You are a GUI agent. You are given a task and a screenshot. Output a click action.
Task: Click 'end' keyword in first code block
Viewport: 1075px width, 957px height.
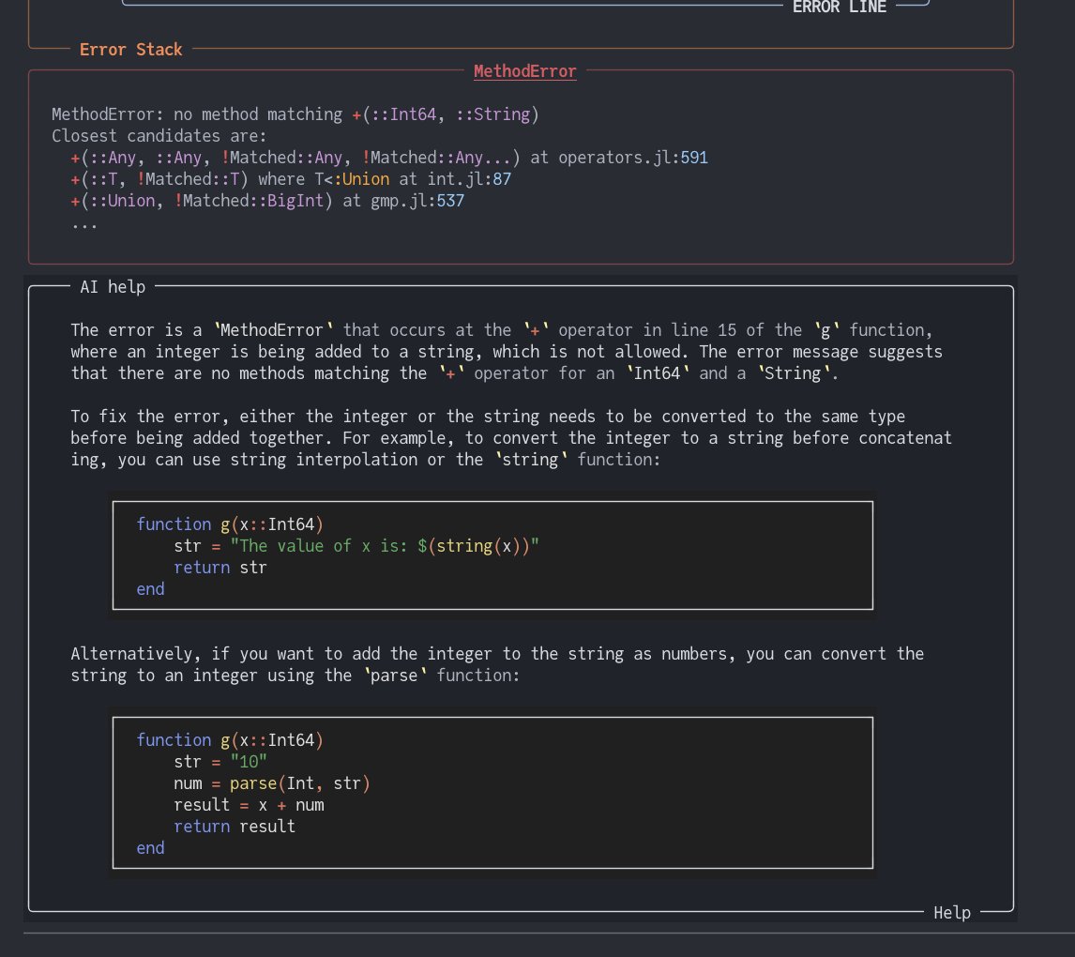point(150,589)
